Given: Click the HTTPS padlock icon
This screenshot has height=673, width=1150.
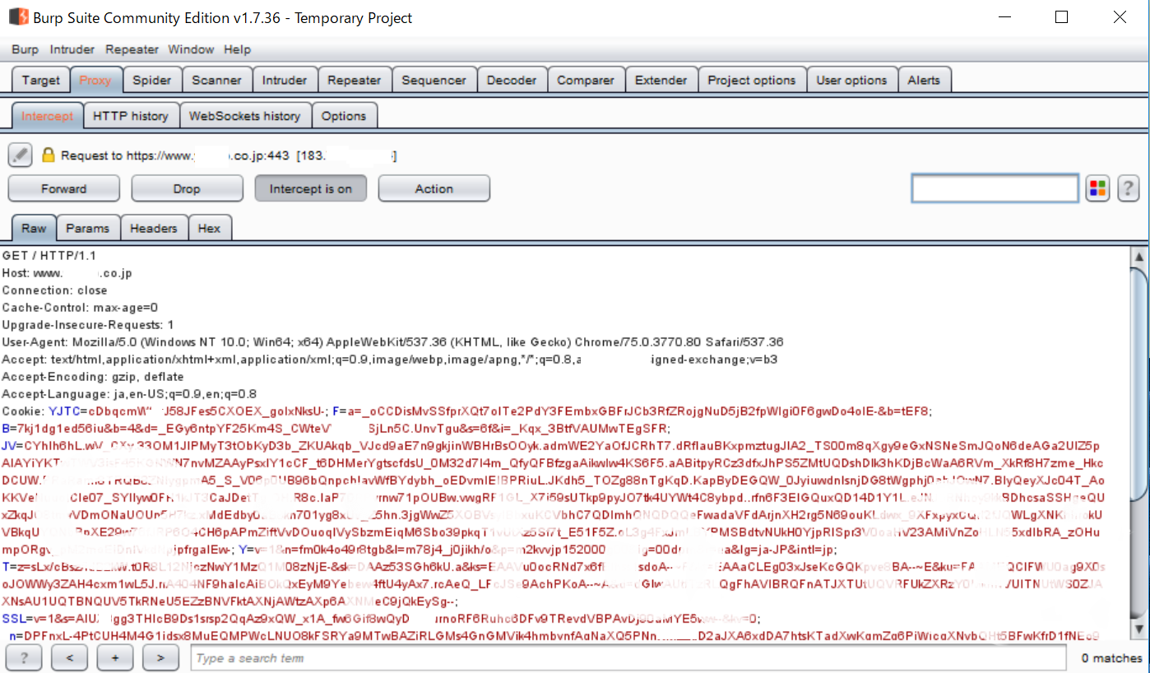Looking at the screenshot, I should (48, 155).
